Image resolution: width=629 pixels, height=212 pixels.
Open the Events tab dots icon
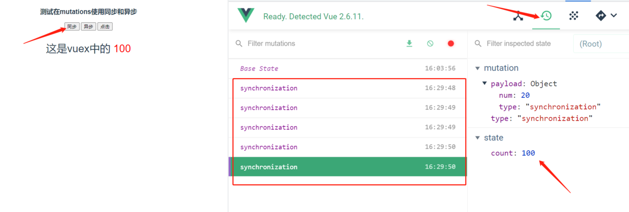click(574, 16)
